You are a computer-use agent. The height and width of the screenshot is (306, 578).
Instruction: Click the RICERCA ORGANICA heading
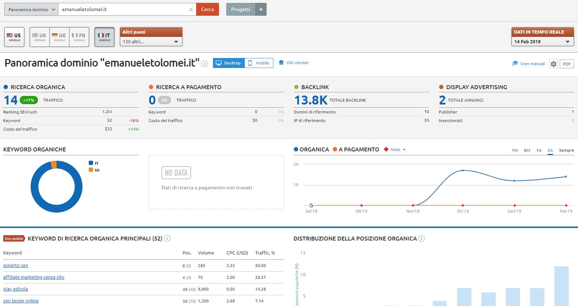click(x=38, y=87)
